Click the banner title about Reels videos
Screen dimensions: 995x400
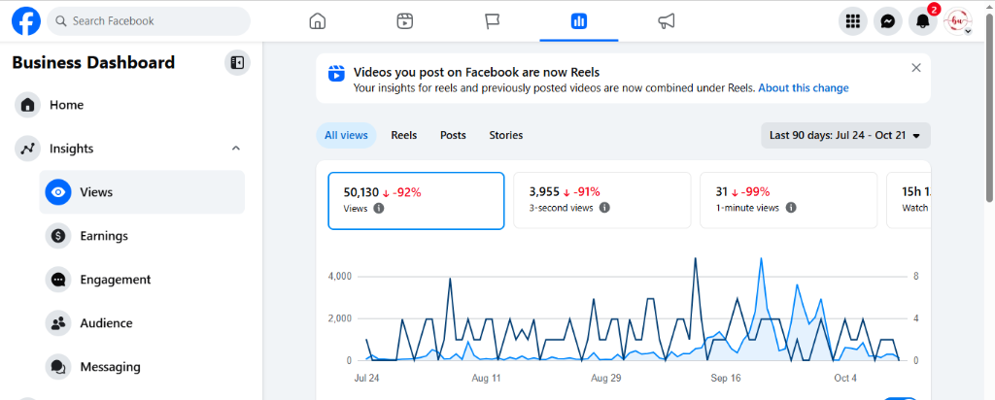click(x=476, y=73)
